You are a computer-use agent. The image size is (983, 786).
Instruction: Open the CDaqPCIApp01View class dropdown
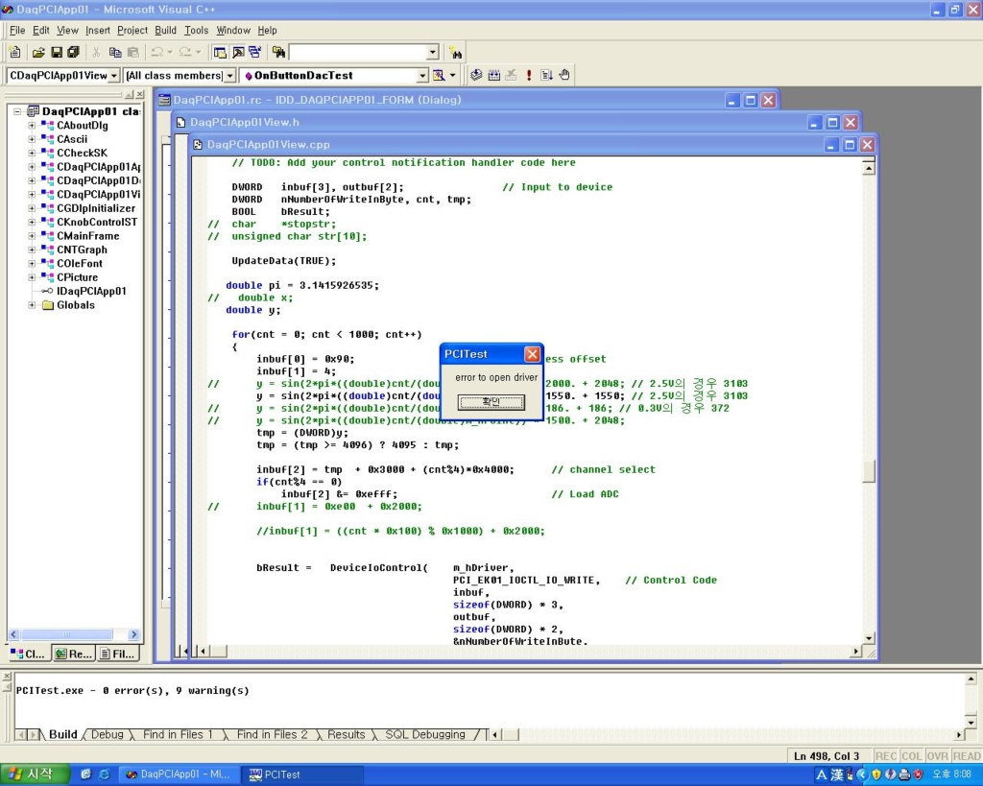click(x=114, y=76)
